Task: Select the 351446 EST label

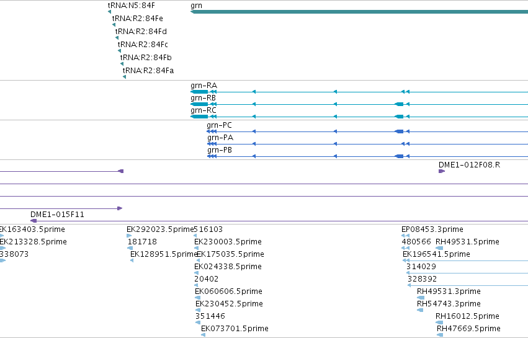Action: [210, 316]
